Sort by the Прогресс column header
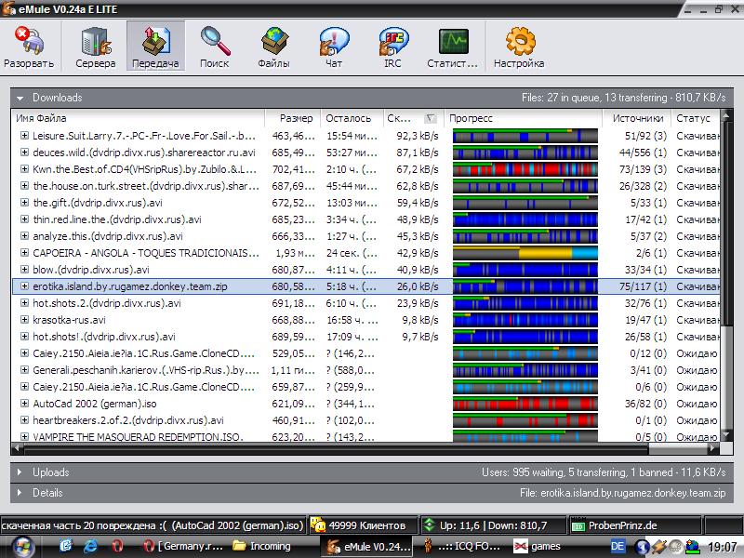The height and width of the screenshot is (558, 744). [x=524, y=118]
